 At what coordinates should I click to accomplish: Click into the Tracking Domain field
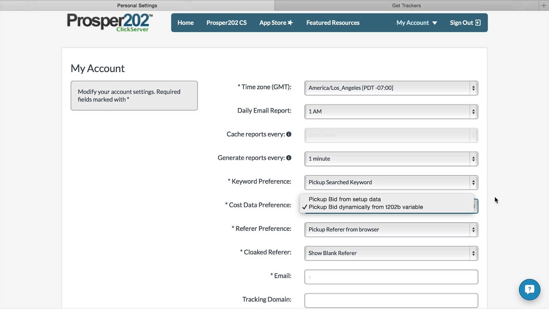(391, 300)
